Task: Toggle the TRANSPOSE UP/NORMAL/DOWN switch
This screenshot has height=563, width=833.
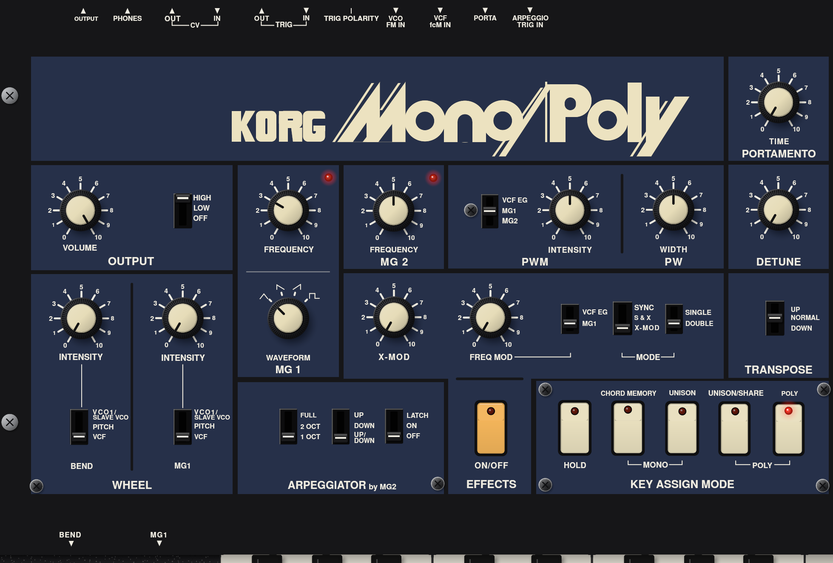Action: coord(775,318)
